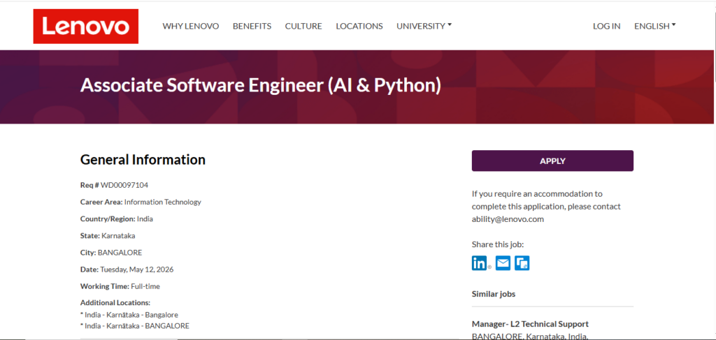The width and height of the screenshot is (716, 340).
Task: Navigate to LOCATIONS
Action: click(359, 27)
